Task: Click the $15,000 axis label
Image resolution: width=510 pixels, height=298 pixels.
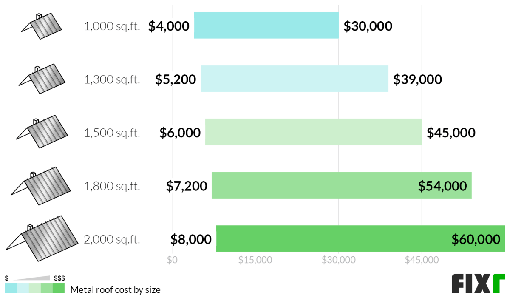Action: pos(255,260)
